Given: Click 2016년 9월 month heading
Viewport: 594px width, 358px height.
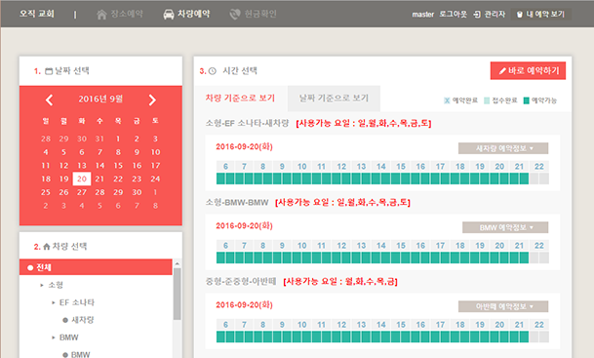Looking at the screenshot, I should click(x=100, y=99).
